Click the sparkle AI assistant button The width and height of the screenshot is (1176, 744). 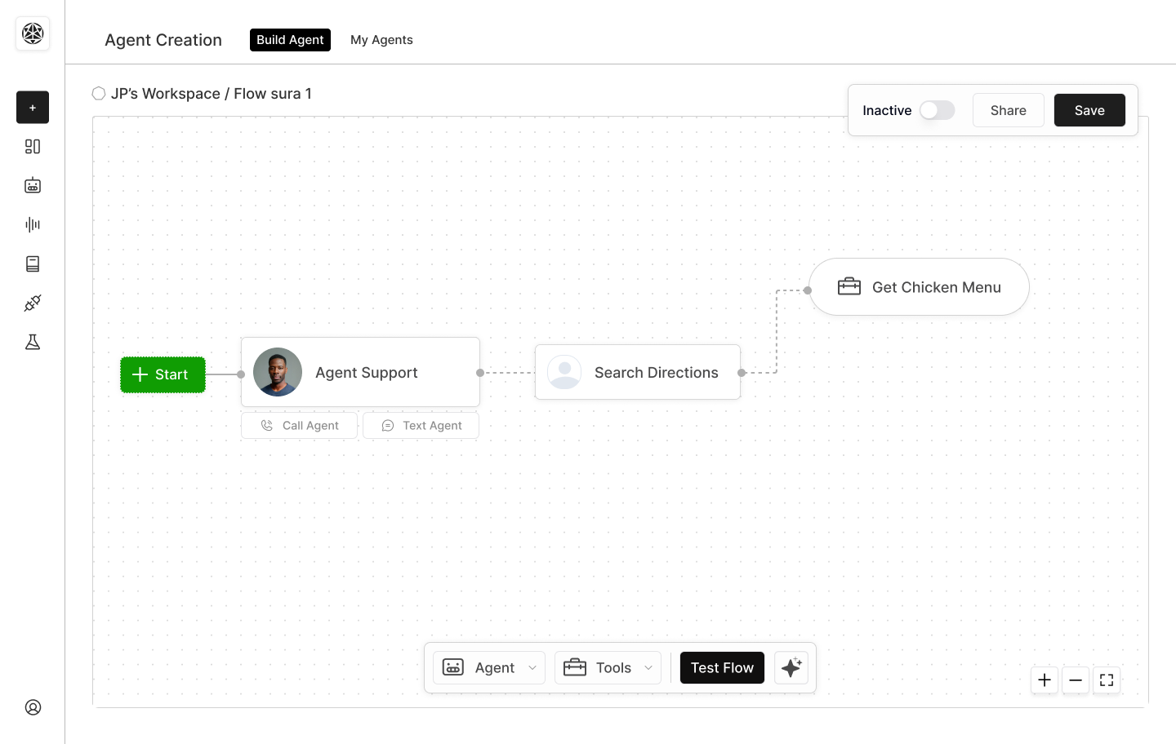coord(791,667)
